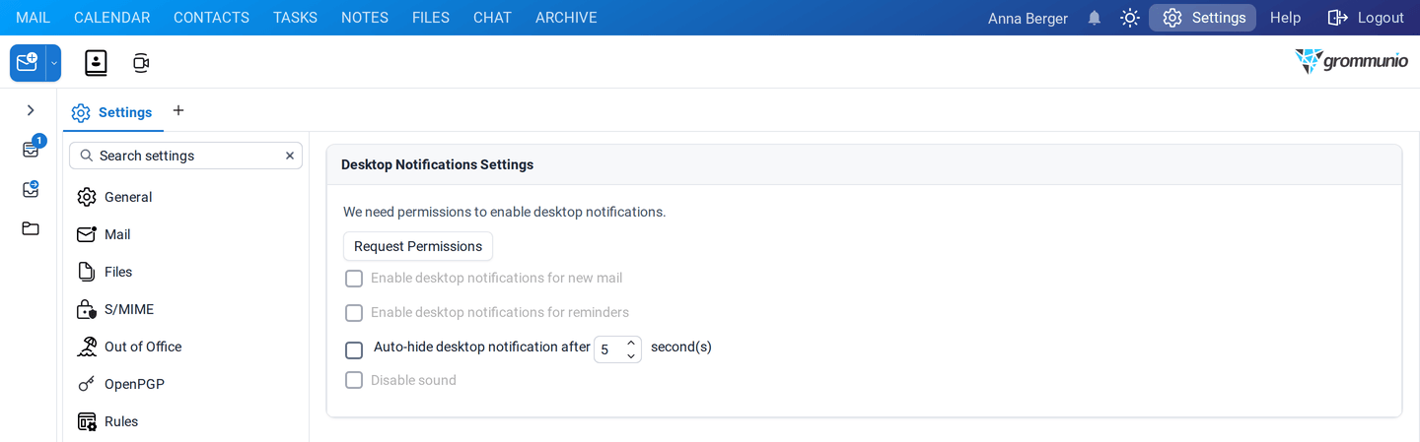Clear the search settings field
The width and height of the screenshot is (1420, 442).
click(x=290, y=156)
